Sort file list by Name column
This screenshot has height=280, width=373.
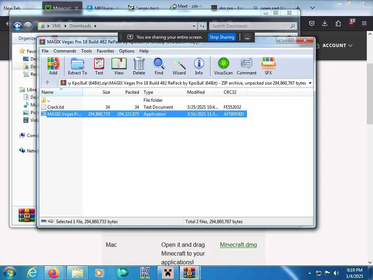61,92
